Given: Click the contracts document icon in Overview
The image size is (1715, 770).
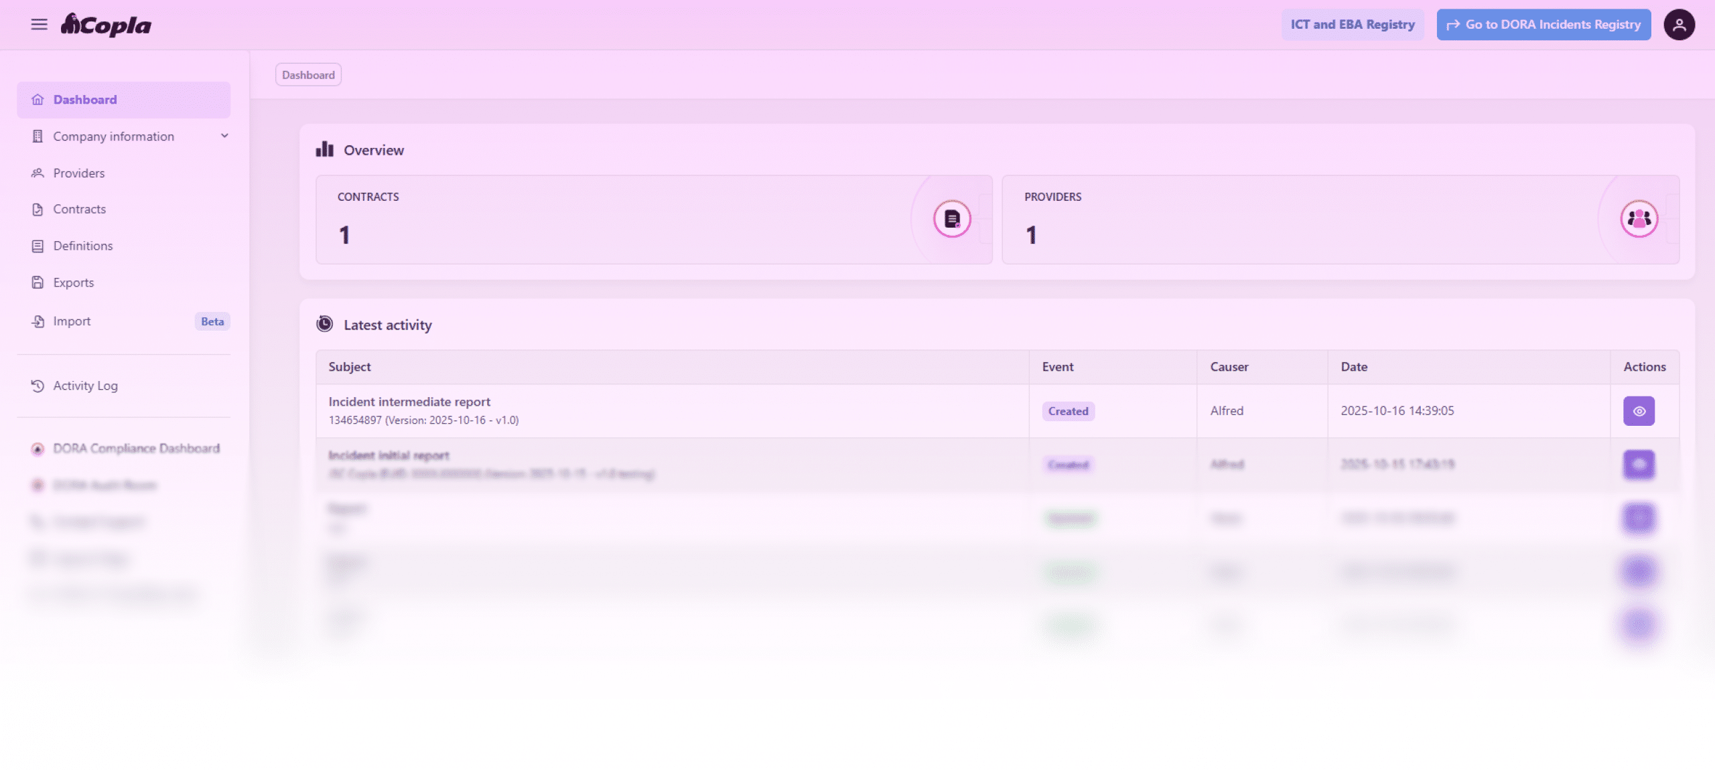Looking at the screenshot, I should pos(951,219).
